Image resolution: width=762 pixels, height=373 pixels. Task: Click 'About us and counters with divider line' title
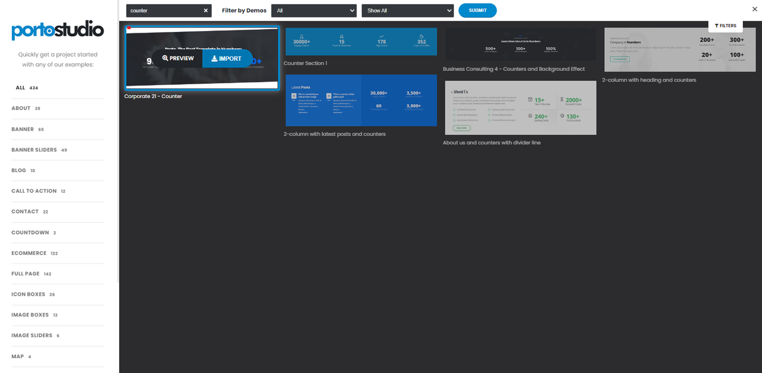(x=492, y=143)
